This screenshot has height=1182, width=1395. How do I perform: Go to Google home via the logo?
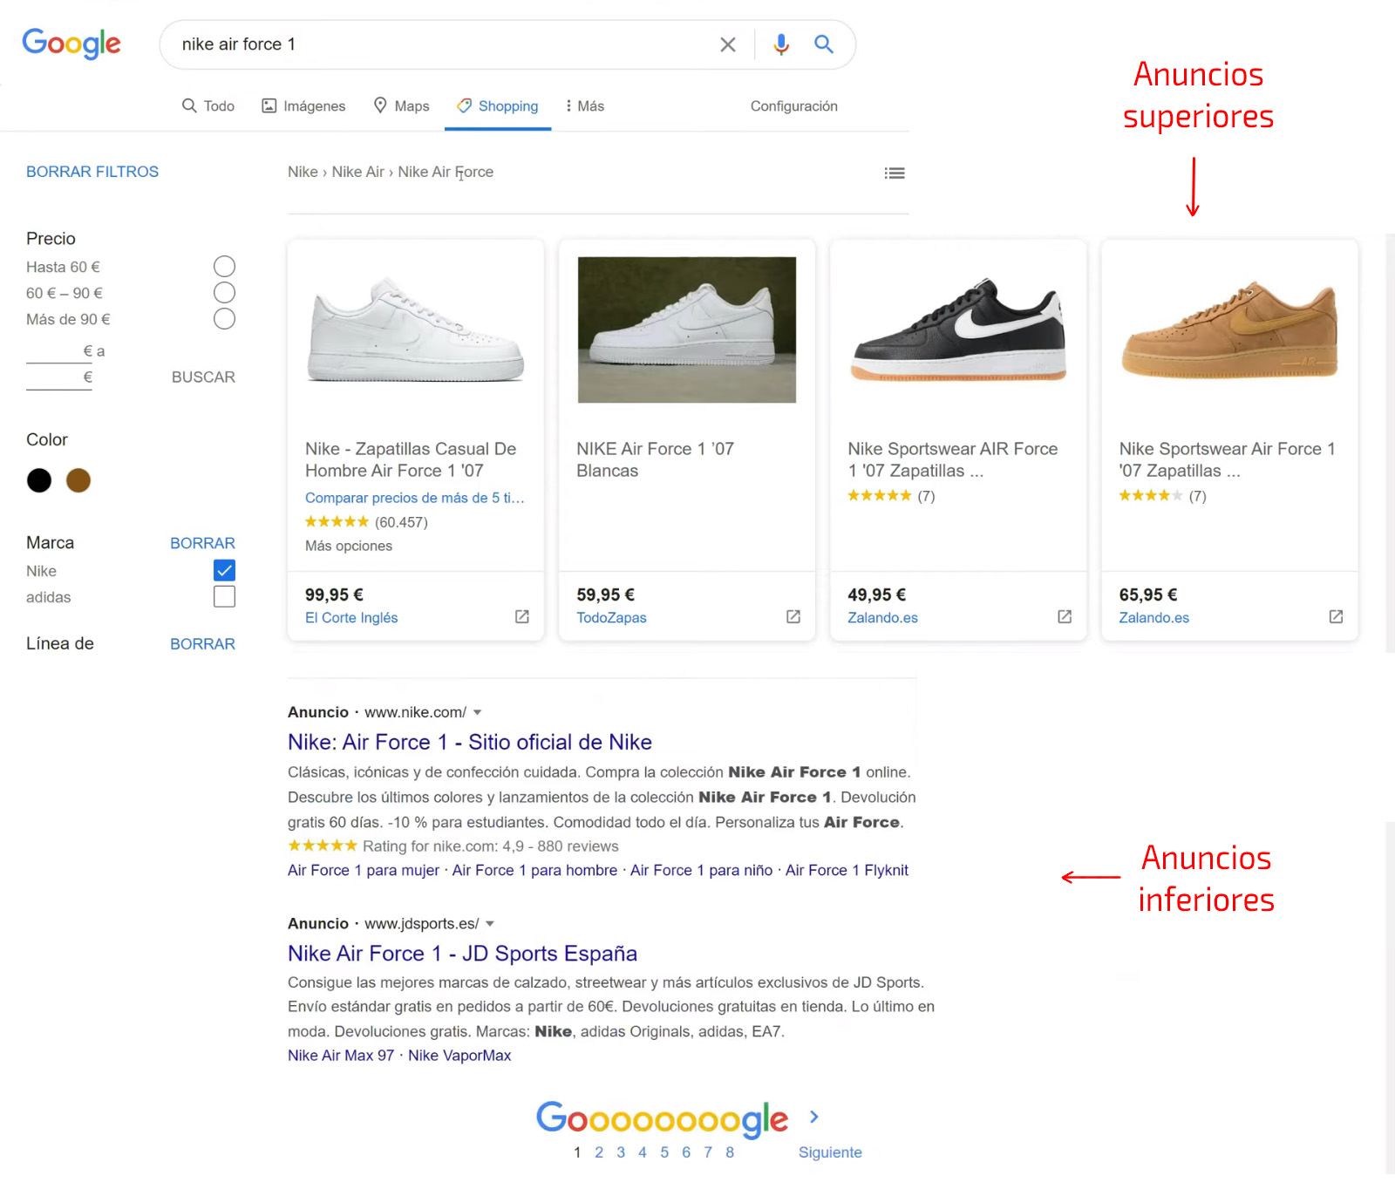[71, 44]
